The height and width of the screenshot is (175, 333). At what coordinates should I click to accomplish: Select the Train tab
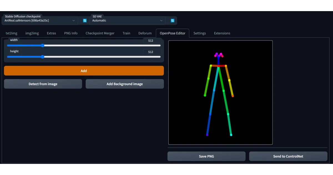(126, 33)
